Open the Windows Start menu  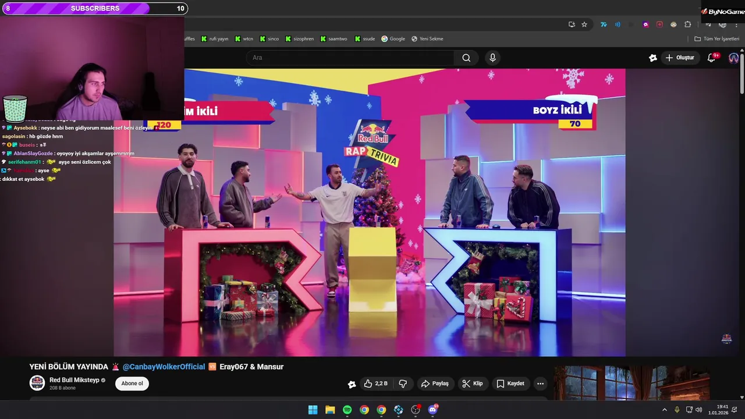313,410
